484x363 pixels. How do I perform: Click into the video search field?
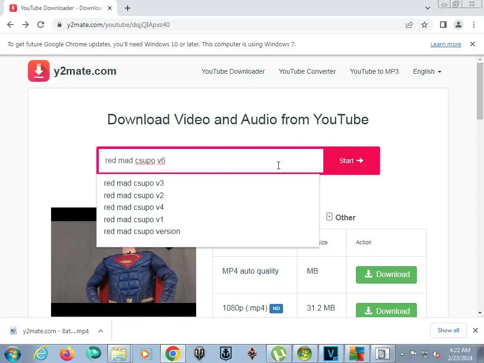211,161
